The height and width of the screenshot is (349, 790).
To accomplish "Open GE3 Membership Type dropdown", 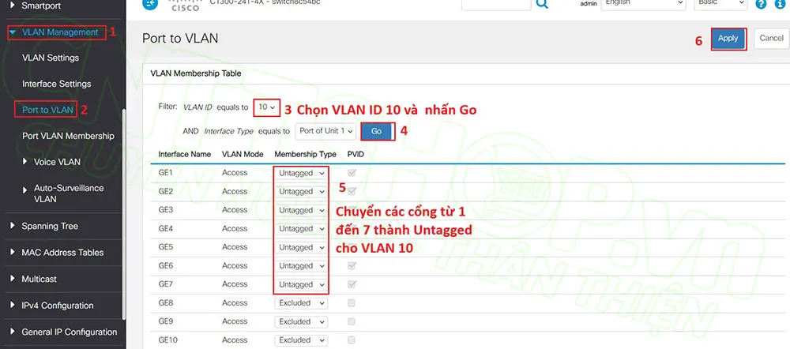I will click(301, 211).
